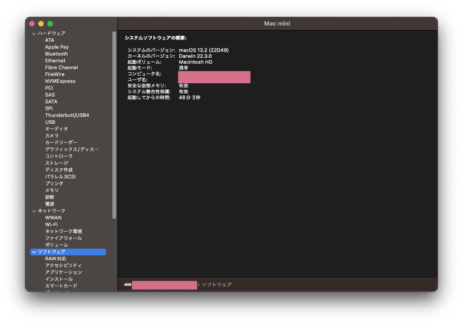463x325 pixels.
Task: Select Apple Pay in the sidebar
Action: [x=57, y=47]
